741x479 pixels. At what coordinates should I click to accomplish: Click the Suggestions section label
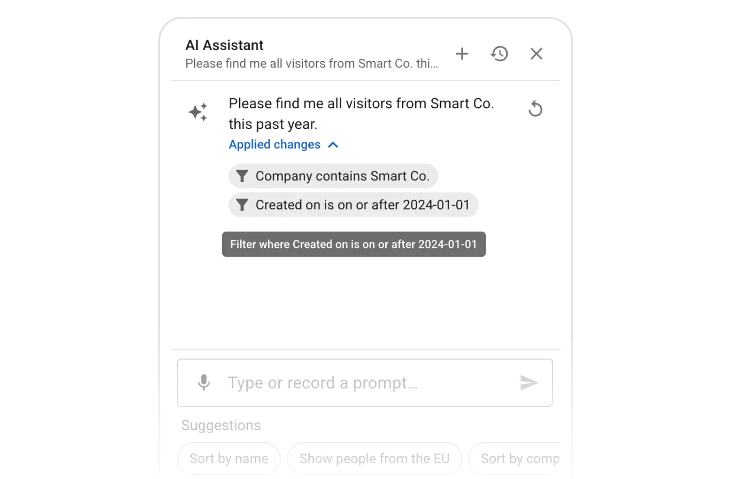221,425
